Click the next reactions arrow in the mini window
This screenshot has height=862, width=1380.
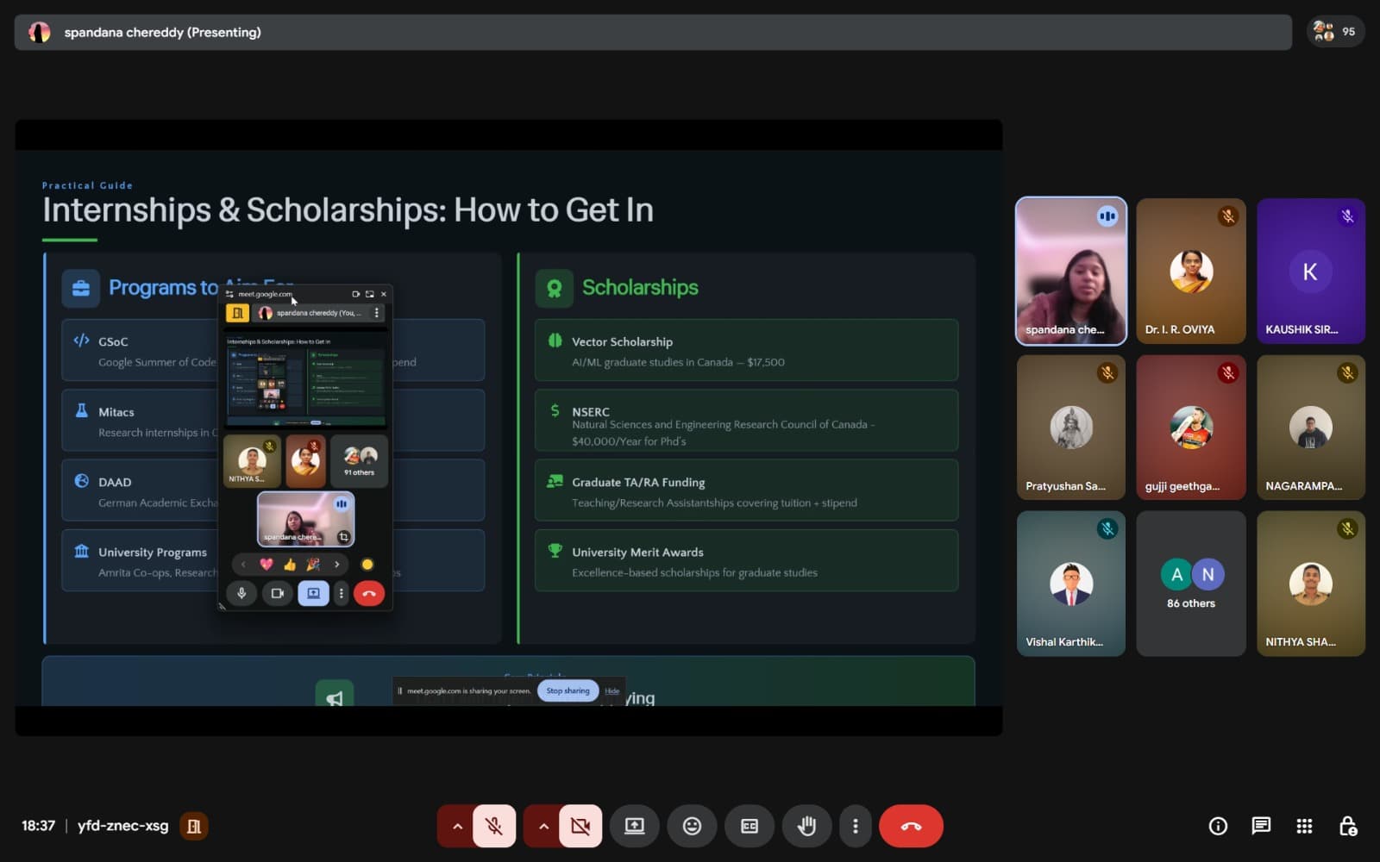[336, 565]
